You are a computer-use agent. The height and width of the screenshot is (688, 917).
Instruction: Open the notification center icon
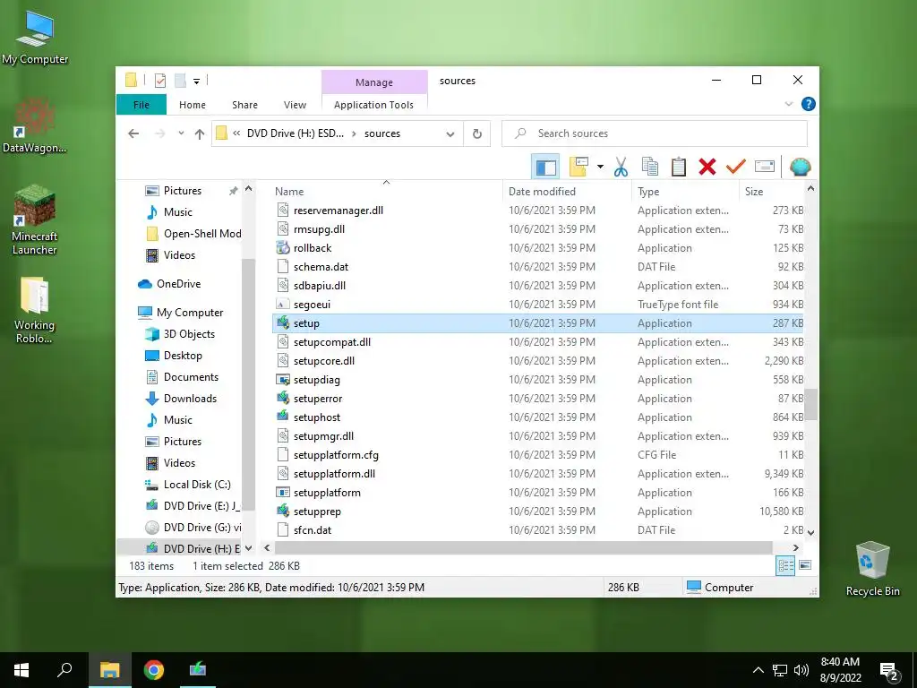tap(888, 670)
